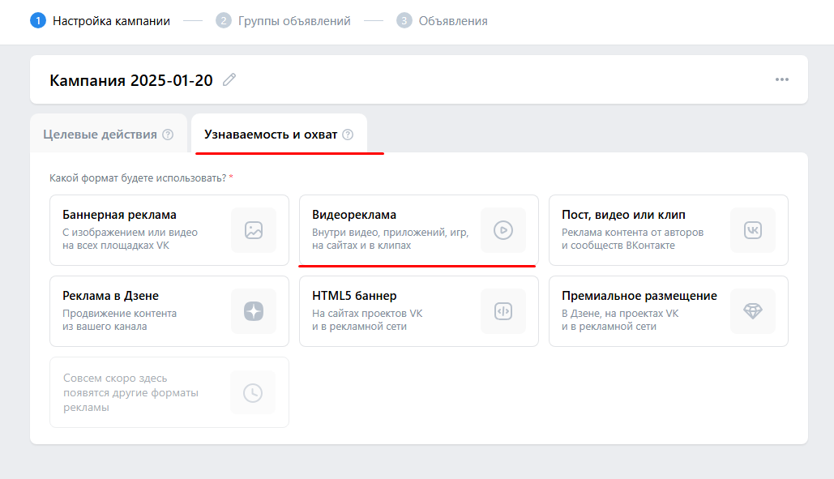Click the image icon in Баннерная реклама card
The image size is (834, 479).
pyautogui.click(x=254, y=230)
